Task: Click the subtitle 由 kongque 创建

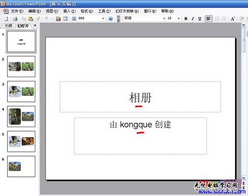Action: click(141, 124)
